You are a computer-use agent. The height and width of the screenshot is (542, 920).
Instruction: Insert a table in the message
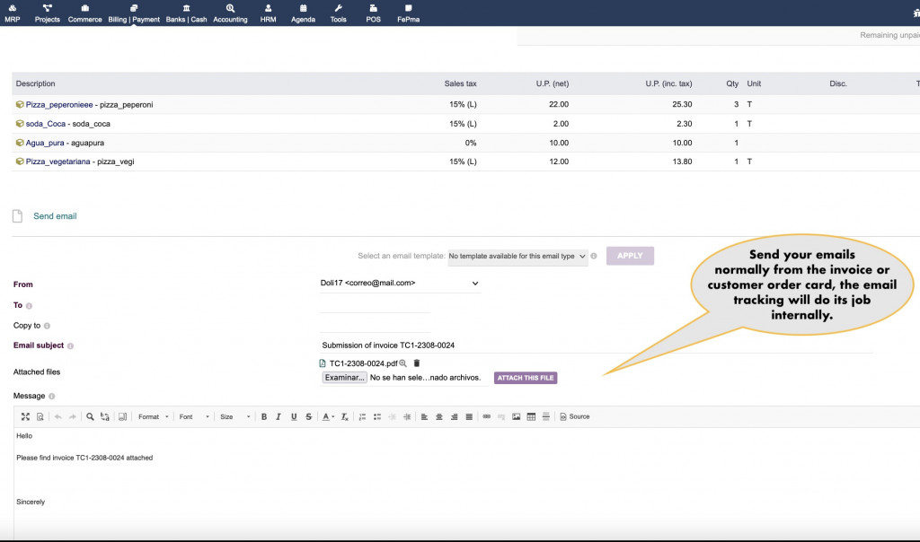(531, 416)
